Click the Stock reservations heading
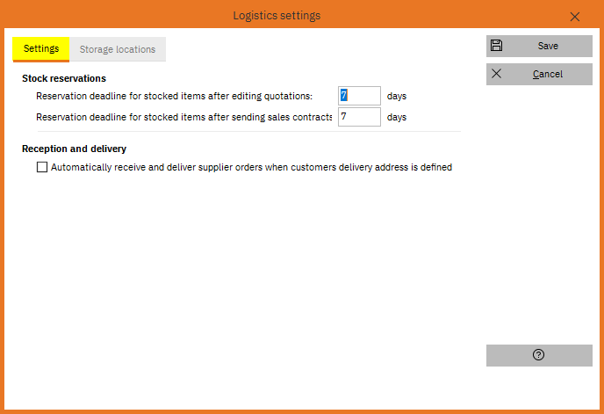Screen dimensions: 604x414 point(64,78)
